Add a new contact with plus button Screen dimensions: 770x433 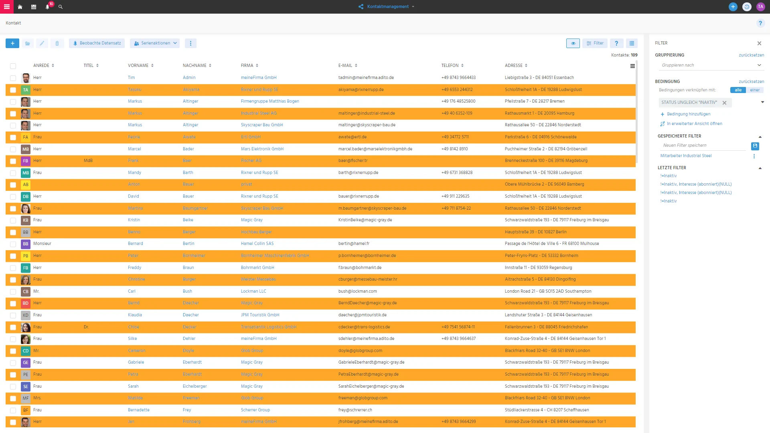point(12,43)
